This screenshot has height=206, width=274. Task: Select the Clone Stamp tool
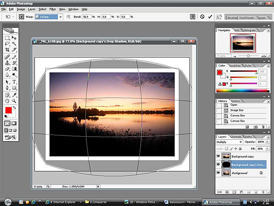coord(7,63)
